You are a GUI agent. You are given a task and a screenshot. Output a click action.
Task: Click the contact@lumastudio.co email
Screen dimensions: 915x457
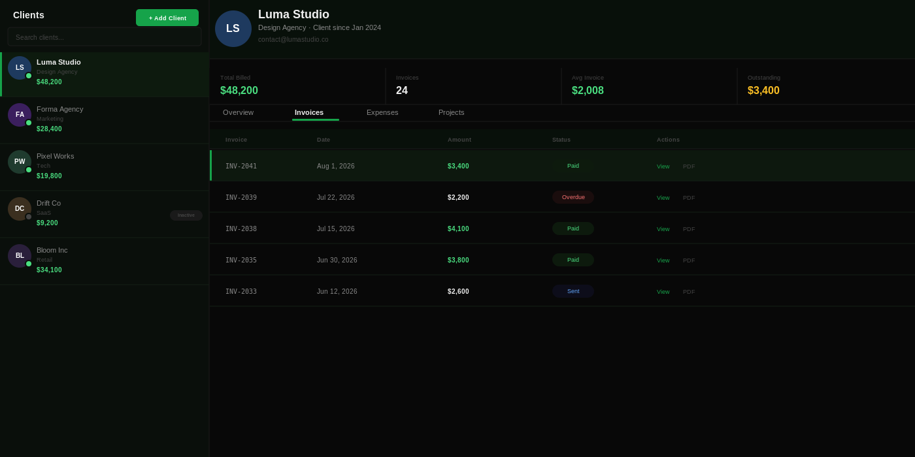coord(293,40)
